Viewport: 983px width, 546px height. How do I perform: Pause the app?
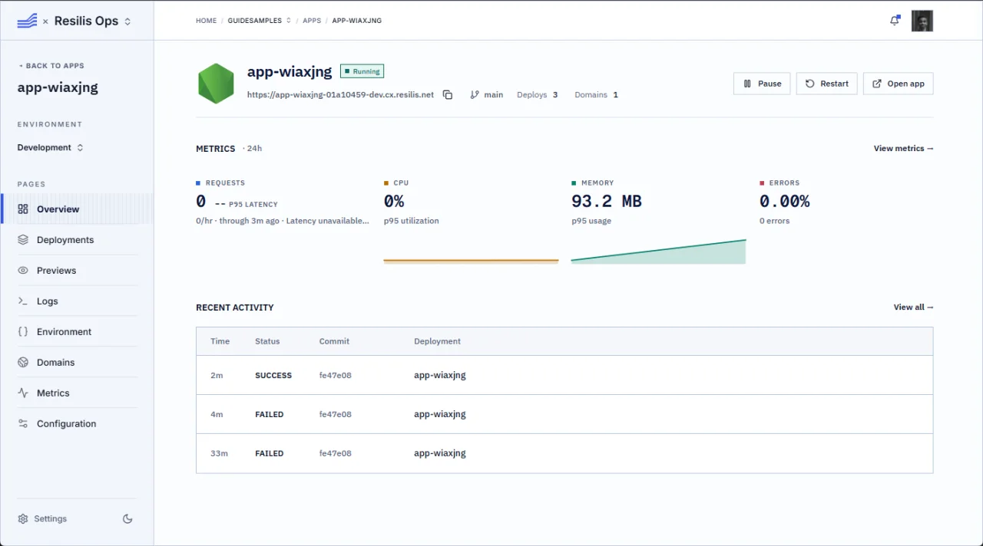[762, 84]
